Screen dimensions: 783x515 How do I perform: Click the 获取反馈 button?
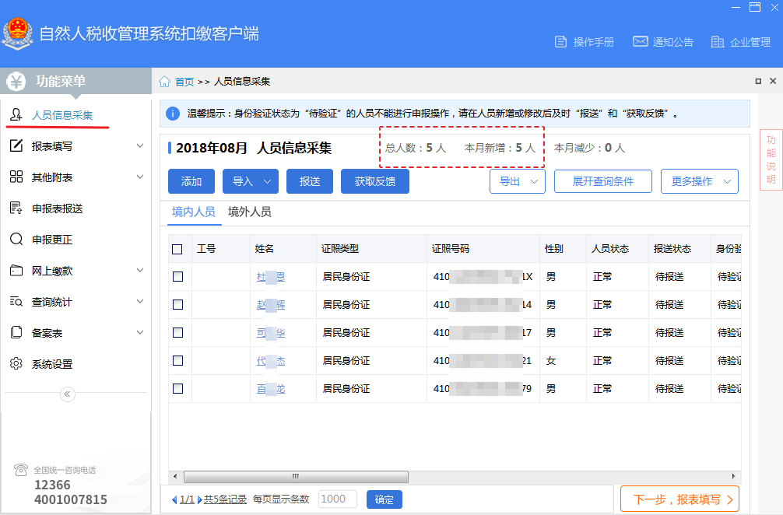click(x=375, y=181)
